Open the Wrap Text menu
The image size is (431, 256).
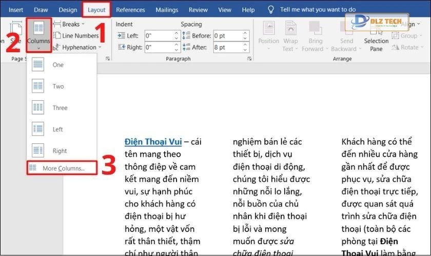click(x=290, y=36)
